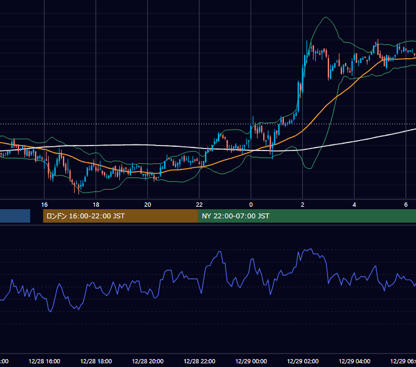Click the 18 hour label on chart axis
The width and height of the screenshot is (416, 367).
pyautogui.click(x=96, y=205)
